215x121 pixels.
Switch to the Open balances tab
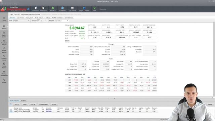(x=69, y=18)
